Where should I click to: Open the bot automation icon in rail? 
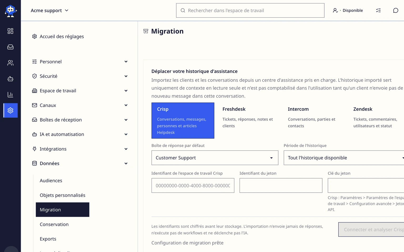tap(10, 79)
